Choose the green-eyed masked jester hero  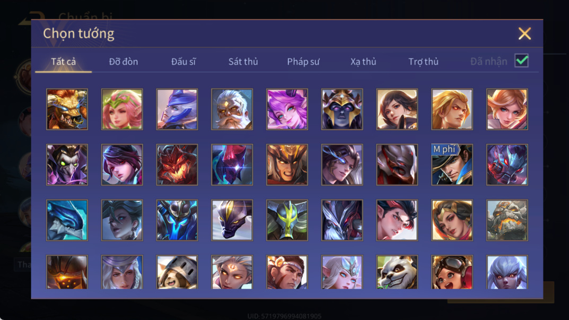67,165
